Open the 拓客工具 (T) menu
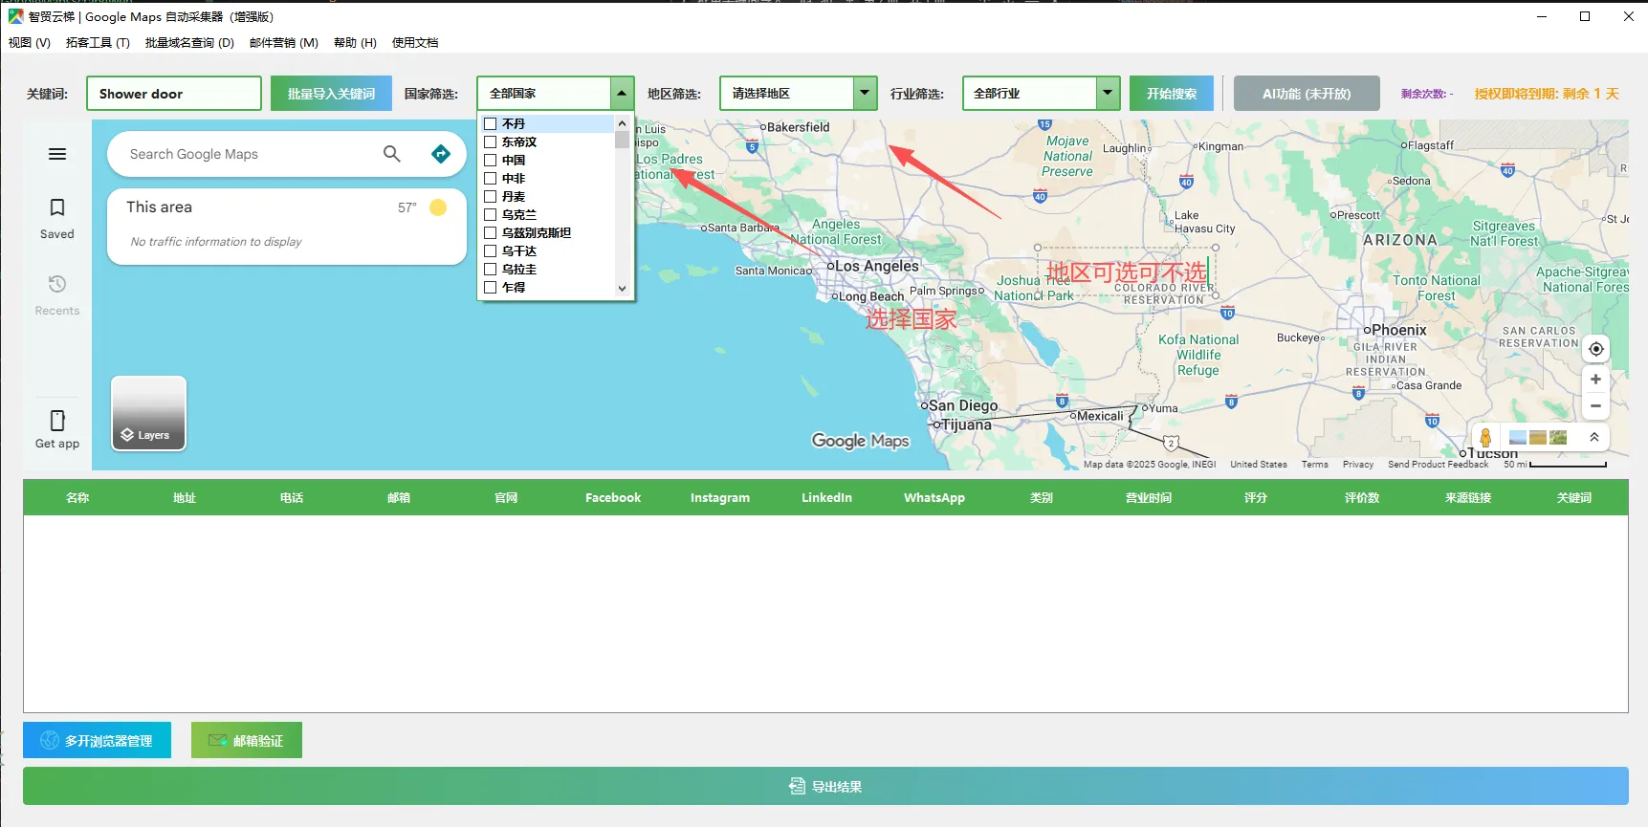 tap(98, 43)
